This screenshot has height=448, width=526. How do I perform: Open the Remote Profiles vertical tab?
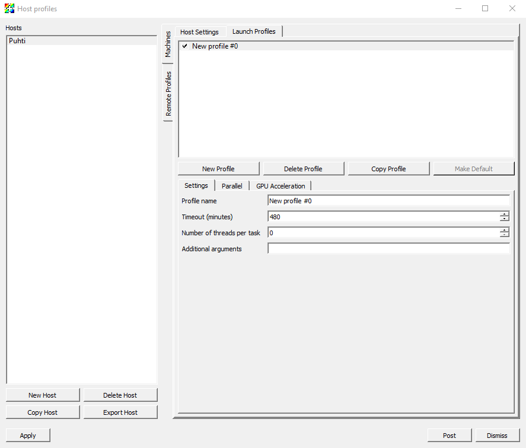click(168, 93)
